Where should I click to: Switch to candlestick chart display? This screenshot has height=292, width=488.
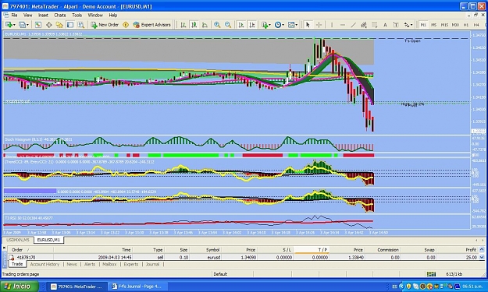click(x=194, y=25)
